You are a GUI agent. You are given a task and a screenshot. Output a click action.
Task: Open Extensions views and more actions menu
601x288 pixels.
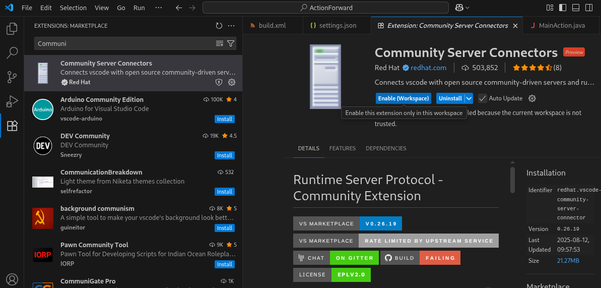pyautogui.click(x=231, y=26)
